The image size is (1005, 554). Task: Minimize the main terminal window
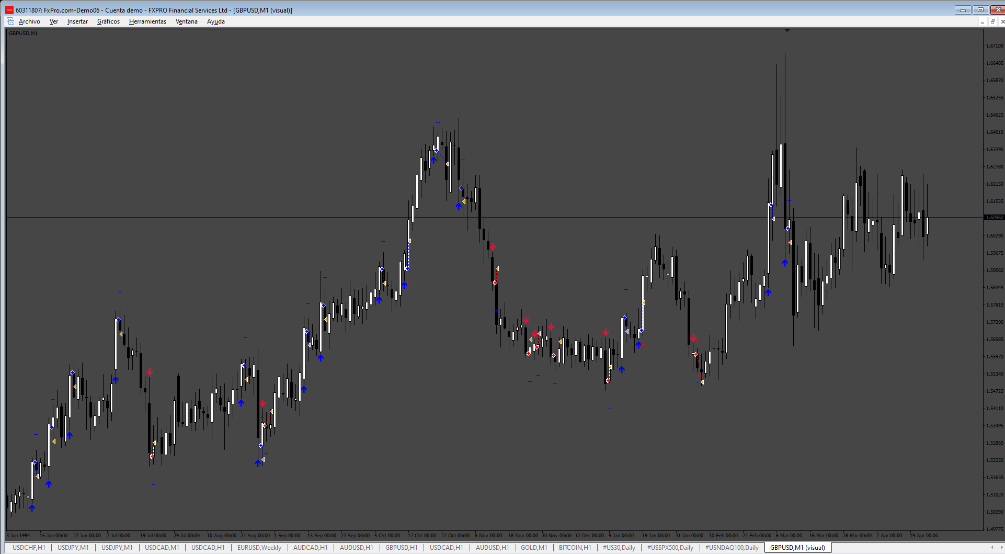click(963, 10)
